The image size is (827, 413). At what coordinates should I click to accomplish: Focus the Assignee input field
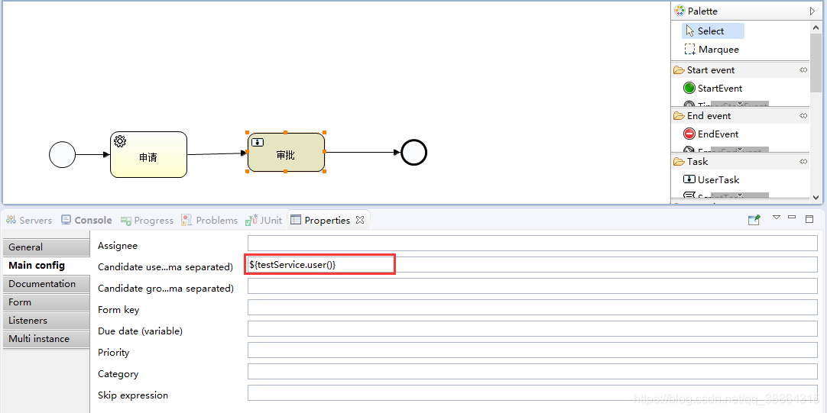[533, 244]
